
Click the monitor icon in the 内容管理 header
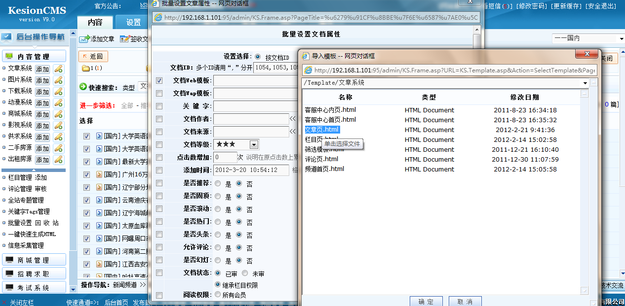9,56
